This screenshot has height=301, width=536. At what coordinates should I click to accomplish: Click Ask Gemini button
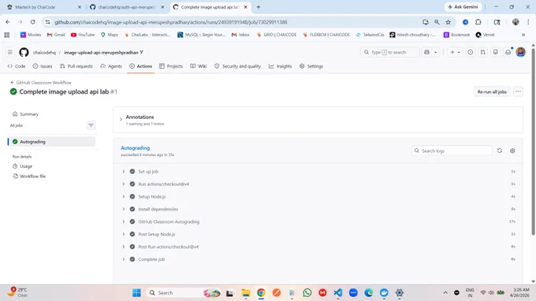(x=463, y=7)
